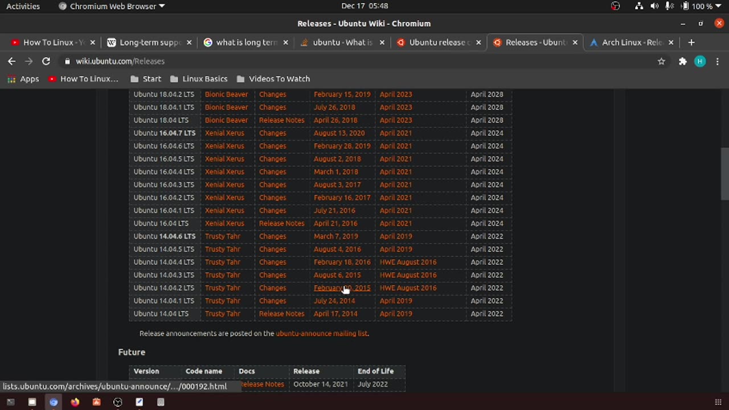
Task: Click the browser forward arrow
Action: click(x=28, y=61)
